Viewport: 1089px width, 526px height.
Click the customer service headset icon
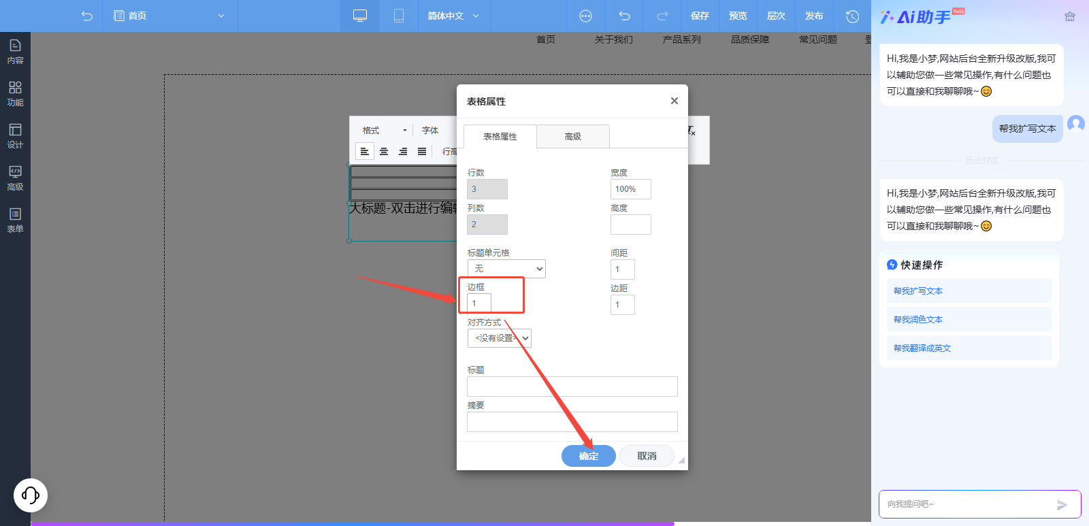(31, 495)
